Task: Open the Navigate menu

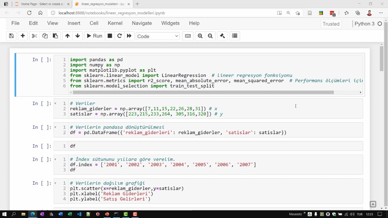Action: point(142,23)
